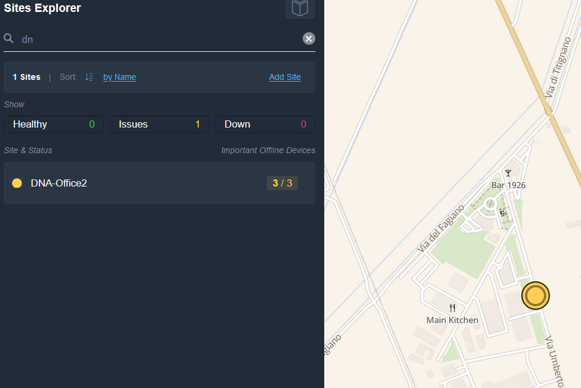Click the Add Site link
The image size is (581, 388).
pos(285,77)
